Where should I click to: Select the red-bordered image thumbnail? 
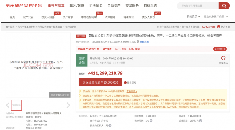[x=16, y=105]
